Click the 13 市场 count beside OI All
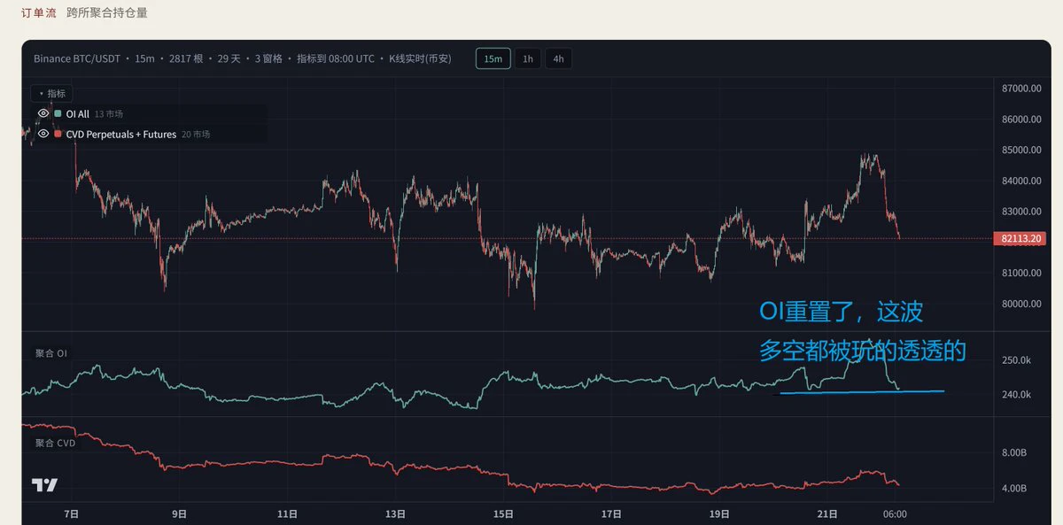This screenshot has height=525, width=1063. tap(108, 114)
